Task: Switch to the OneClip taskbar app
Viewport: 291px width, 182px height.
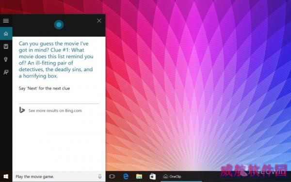Action: coord(172,177)
